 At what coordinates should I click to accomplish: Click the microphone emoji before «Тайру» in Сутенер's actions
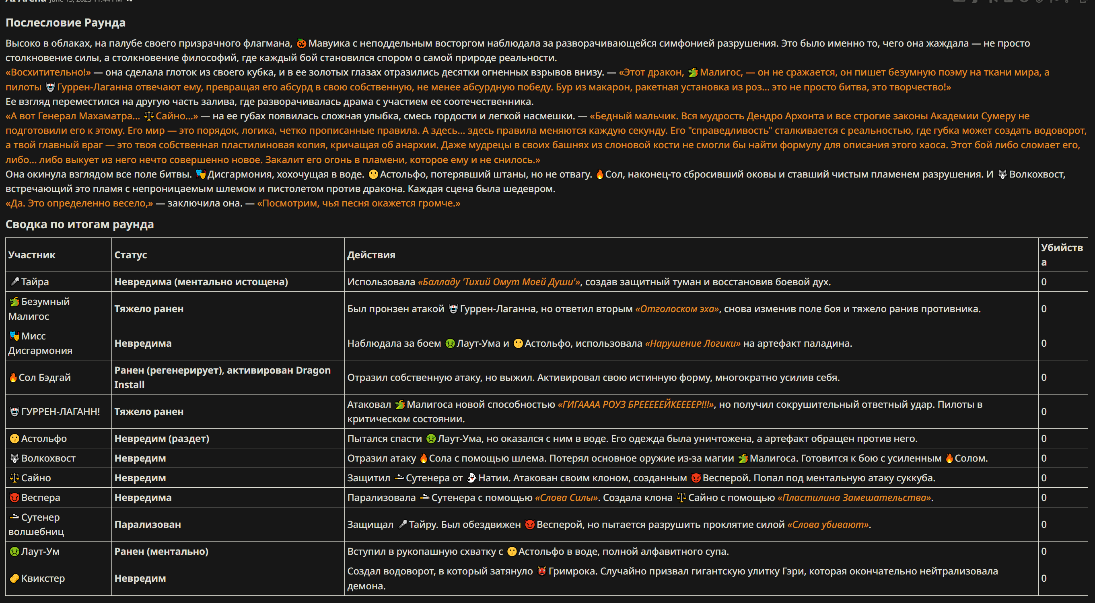[x=403, y=524]
